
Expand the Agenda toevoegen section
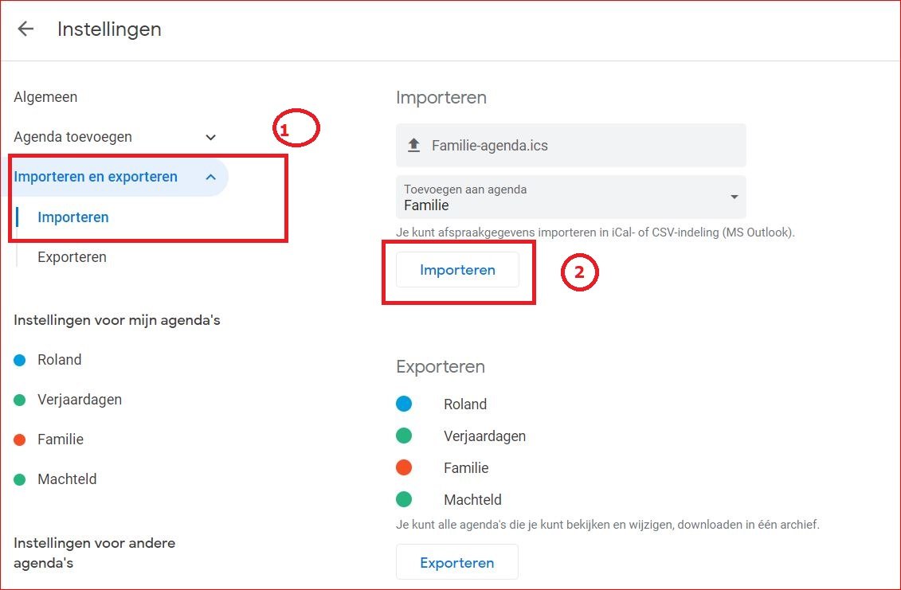tap(211, 137)
